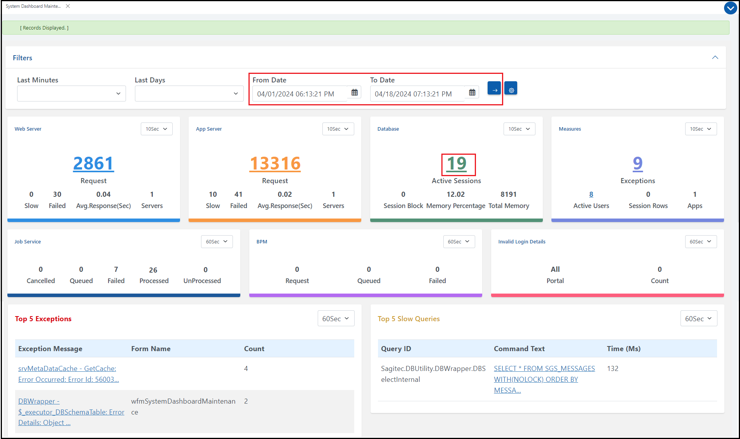Screen dimensions: 740x439
Task: Click the Measures Exceptions count 9
Action: [637, 164]
